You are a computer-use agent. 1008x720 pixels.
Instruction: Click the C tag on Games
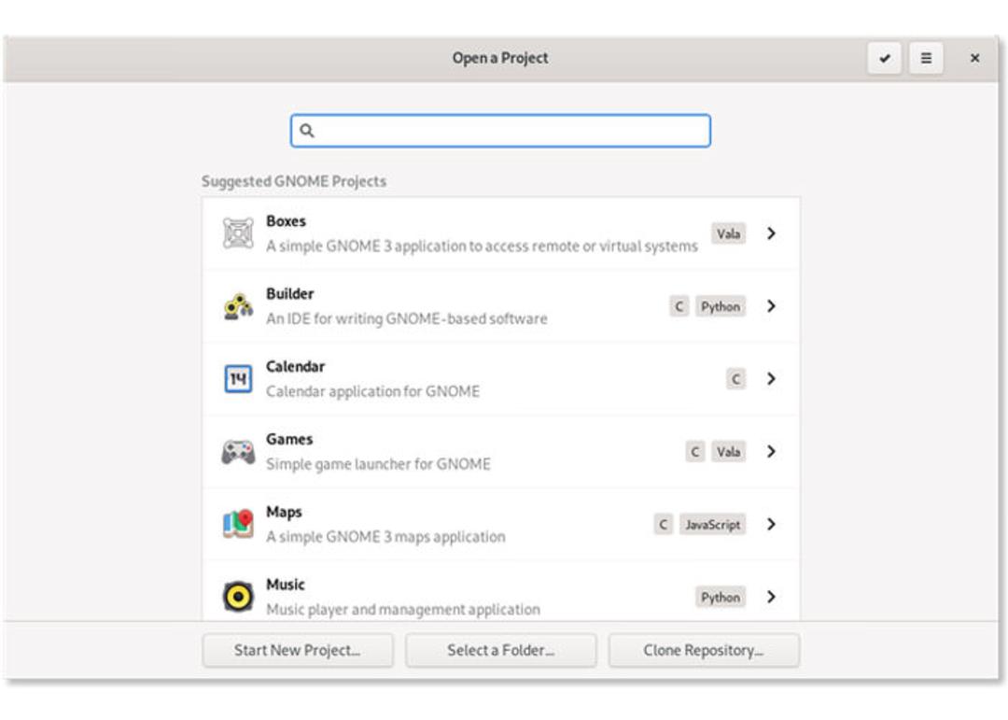tap(695, 452)
